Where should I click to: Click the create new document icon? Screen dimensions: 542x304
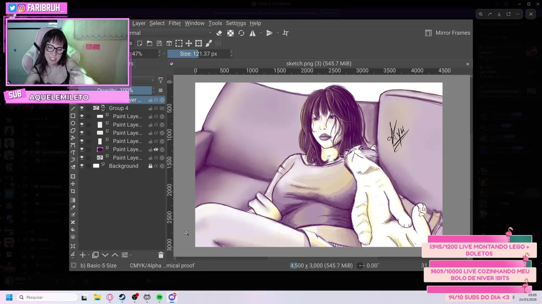tap(140, 43)
